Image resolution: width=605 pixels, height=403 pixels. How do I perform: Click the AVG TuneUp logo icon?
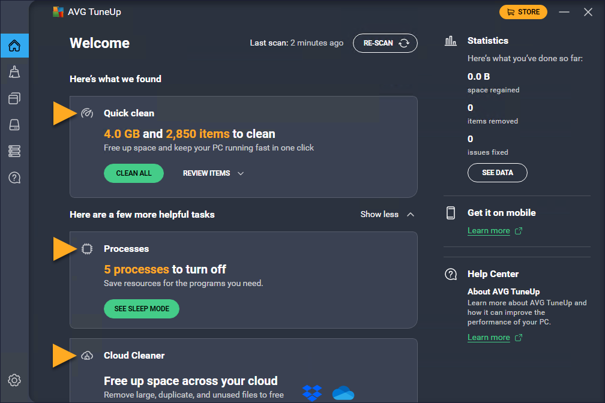[x=58, y=12]
